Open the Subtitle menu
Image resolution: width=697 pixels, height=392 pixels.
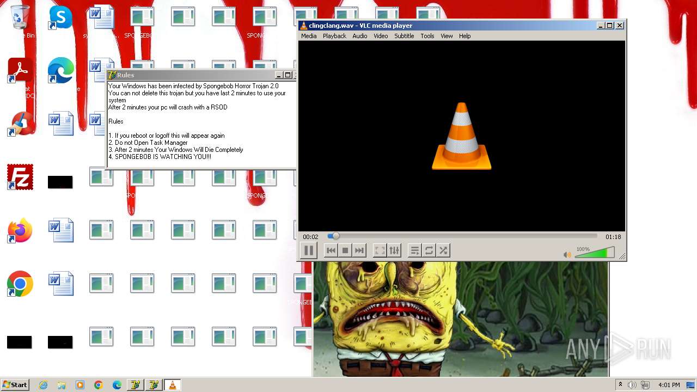coord(404,36)
